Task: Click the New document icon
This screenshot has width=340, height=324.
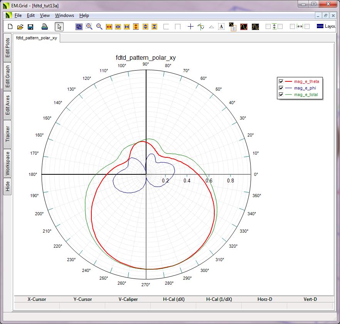Action: coord(10,27)
